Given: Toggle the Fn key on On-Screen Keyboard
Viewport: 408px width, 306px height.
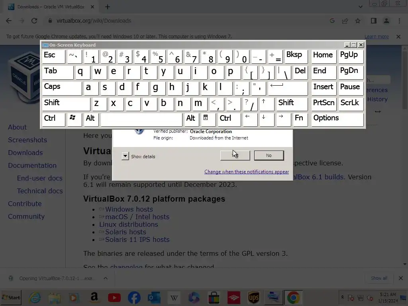Looking at the screenshot, I should tap(300, 120).
